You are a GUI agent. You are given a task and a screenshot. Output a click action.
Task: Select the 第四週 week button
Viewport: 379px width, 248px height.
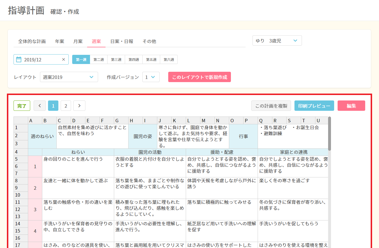134,59
